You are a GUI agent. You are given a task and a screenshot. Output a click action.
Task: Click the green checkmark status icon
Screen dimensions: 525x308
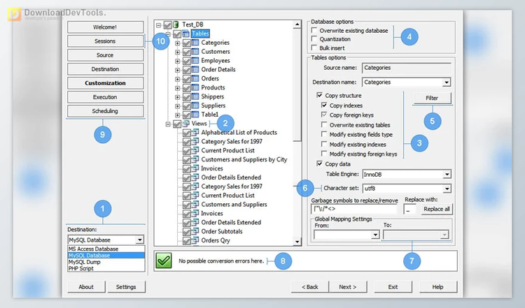coord(164,261)
